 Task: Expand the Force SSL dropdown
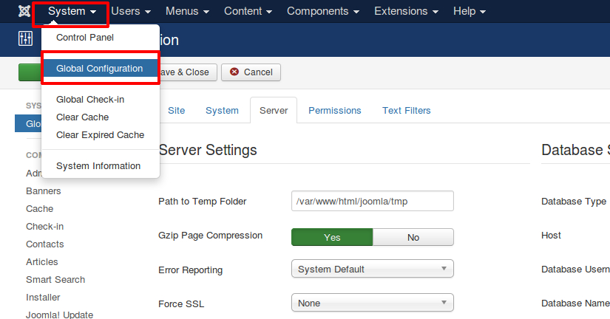pos(372,303)
